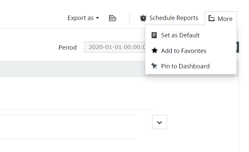
Task: Click the empty report row beside the chevron
Action: tap(67, 127)
